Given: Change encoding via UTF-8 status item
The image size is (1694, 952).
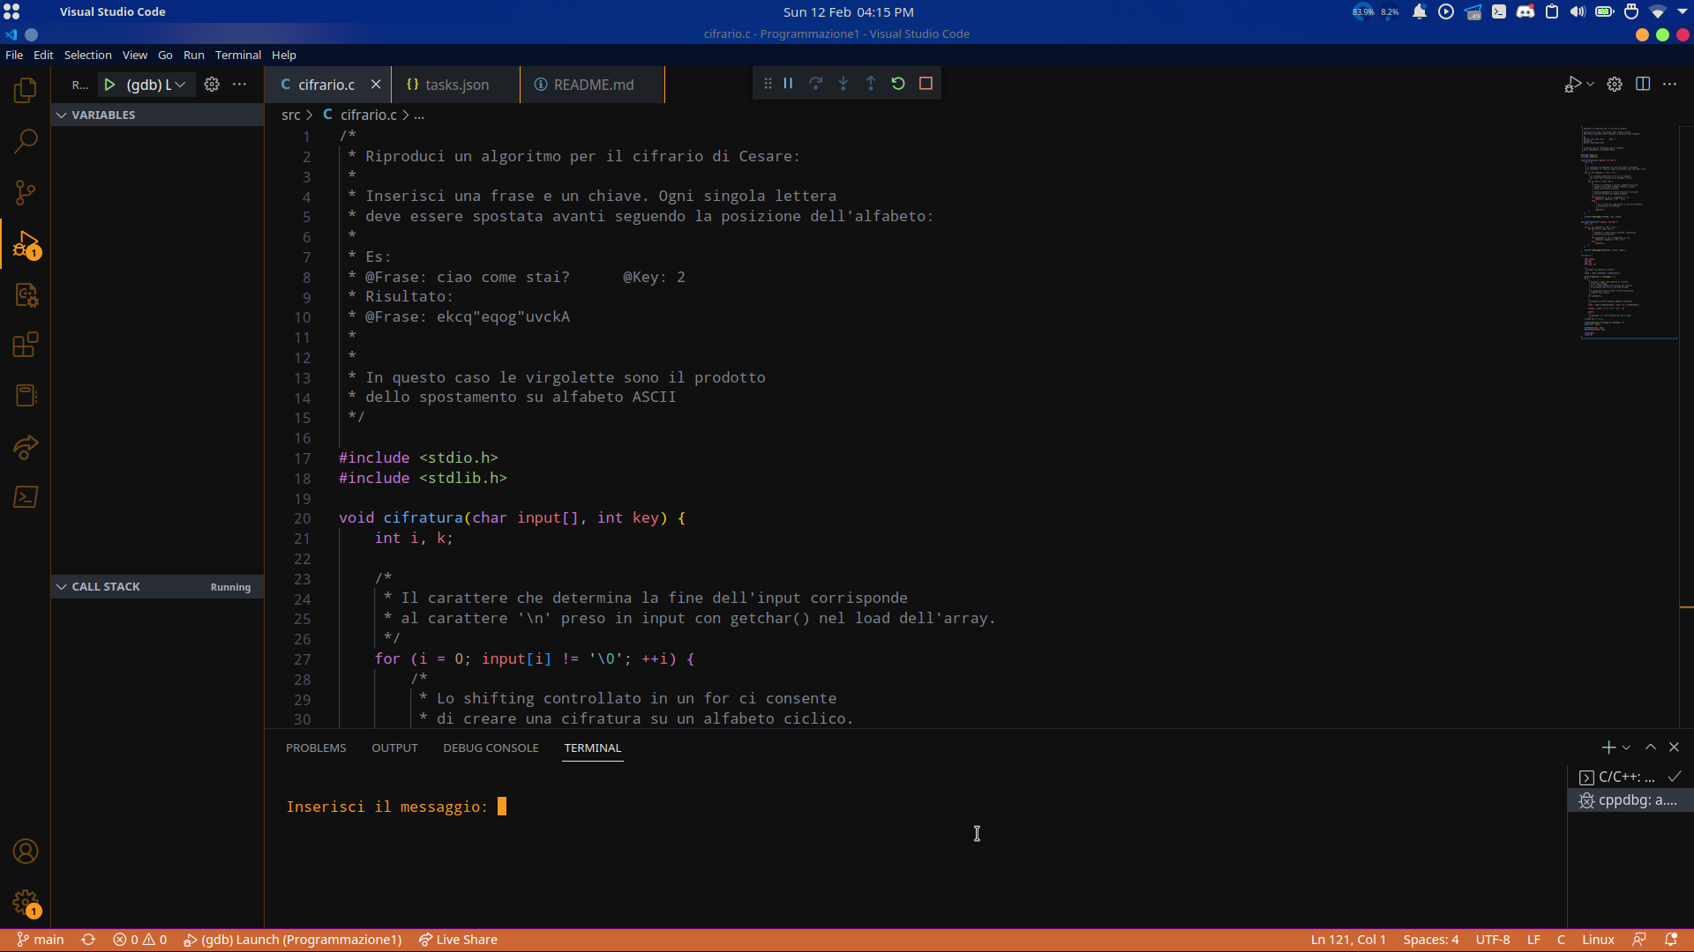Looking at the screenshot, I should (1493, 940).
